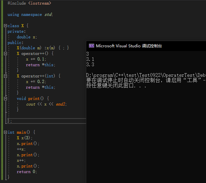Collapse the void print() function block
Image resolution: width=206 pixels, height=183 pixels.
5,99
